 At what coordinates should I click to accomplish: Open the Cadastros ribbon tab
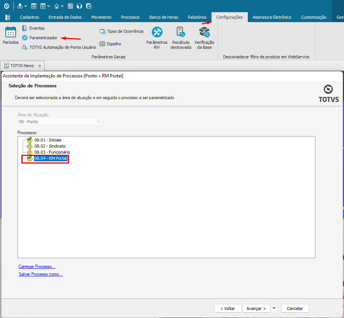point(29,17)
